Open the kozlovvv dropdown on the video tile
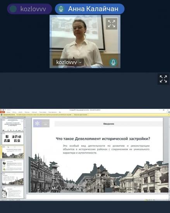 point(68,62)
